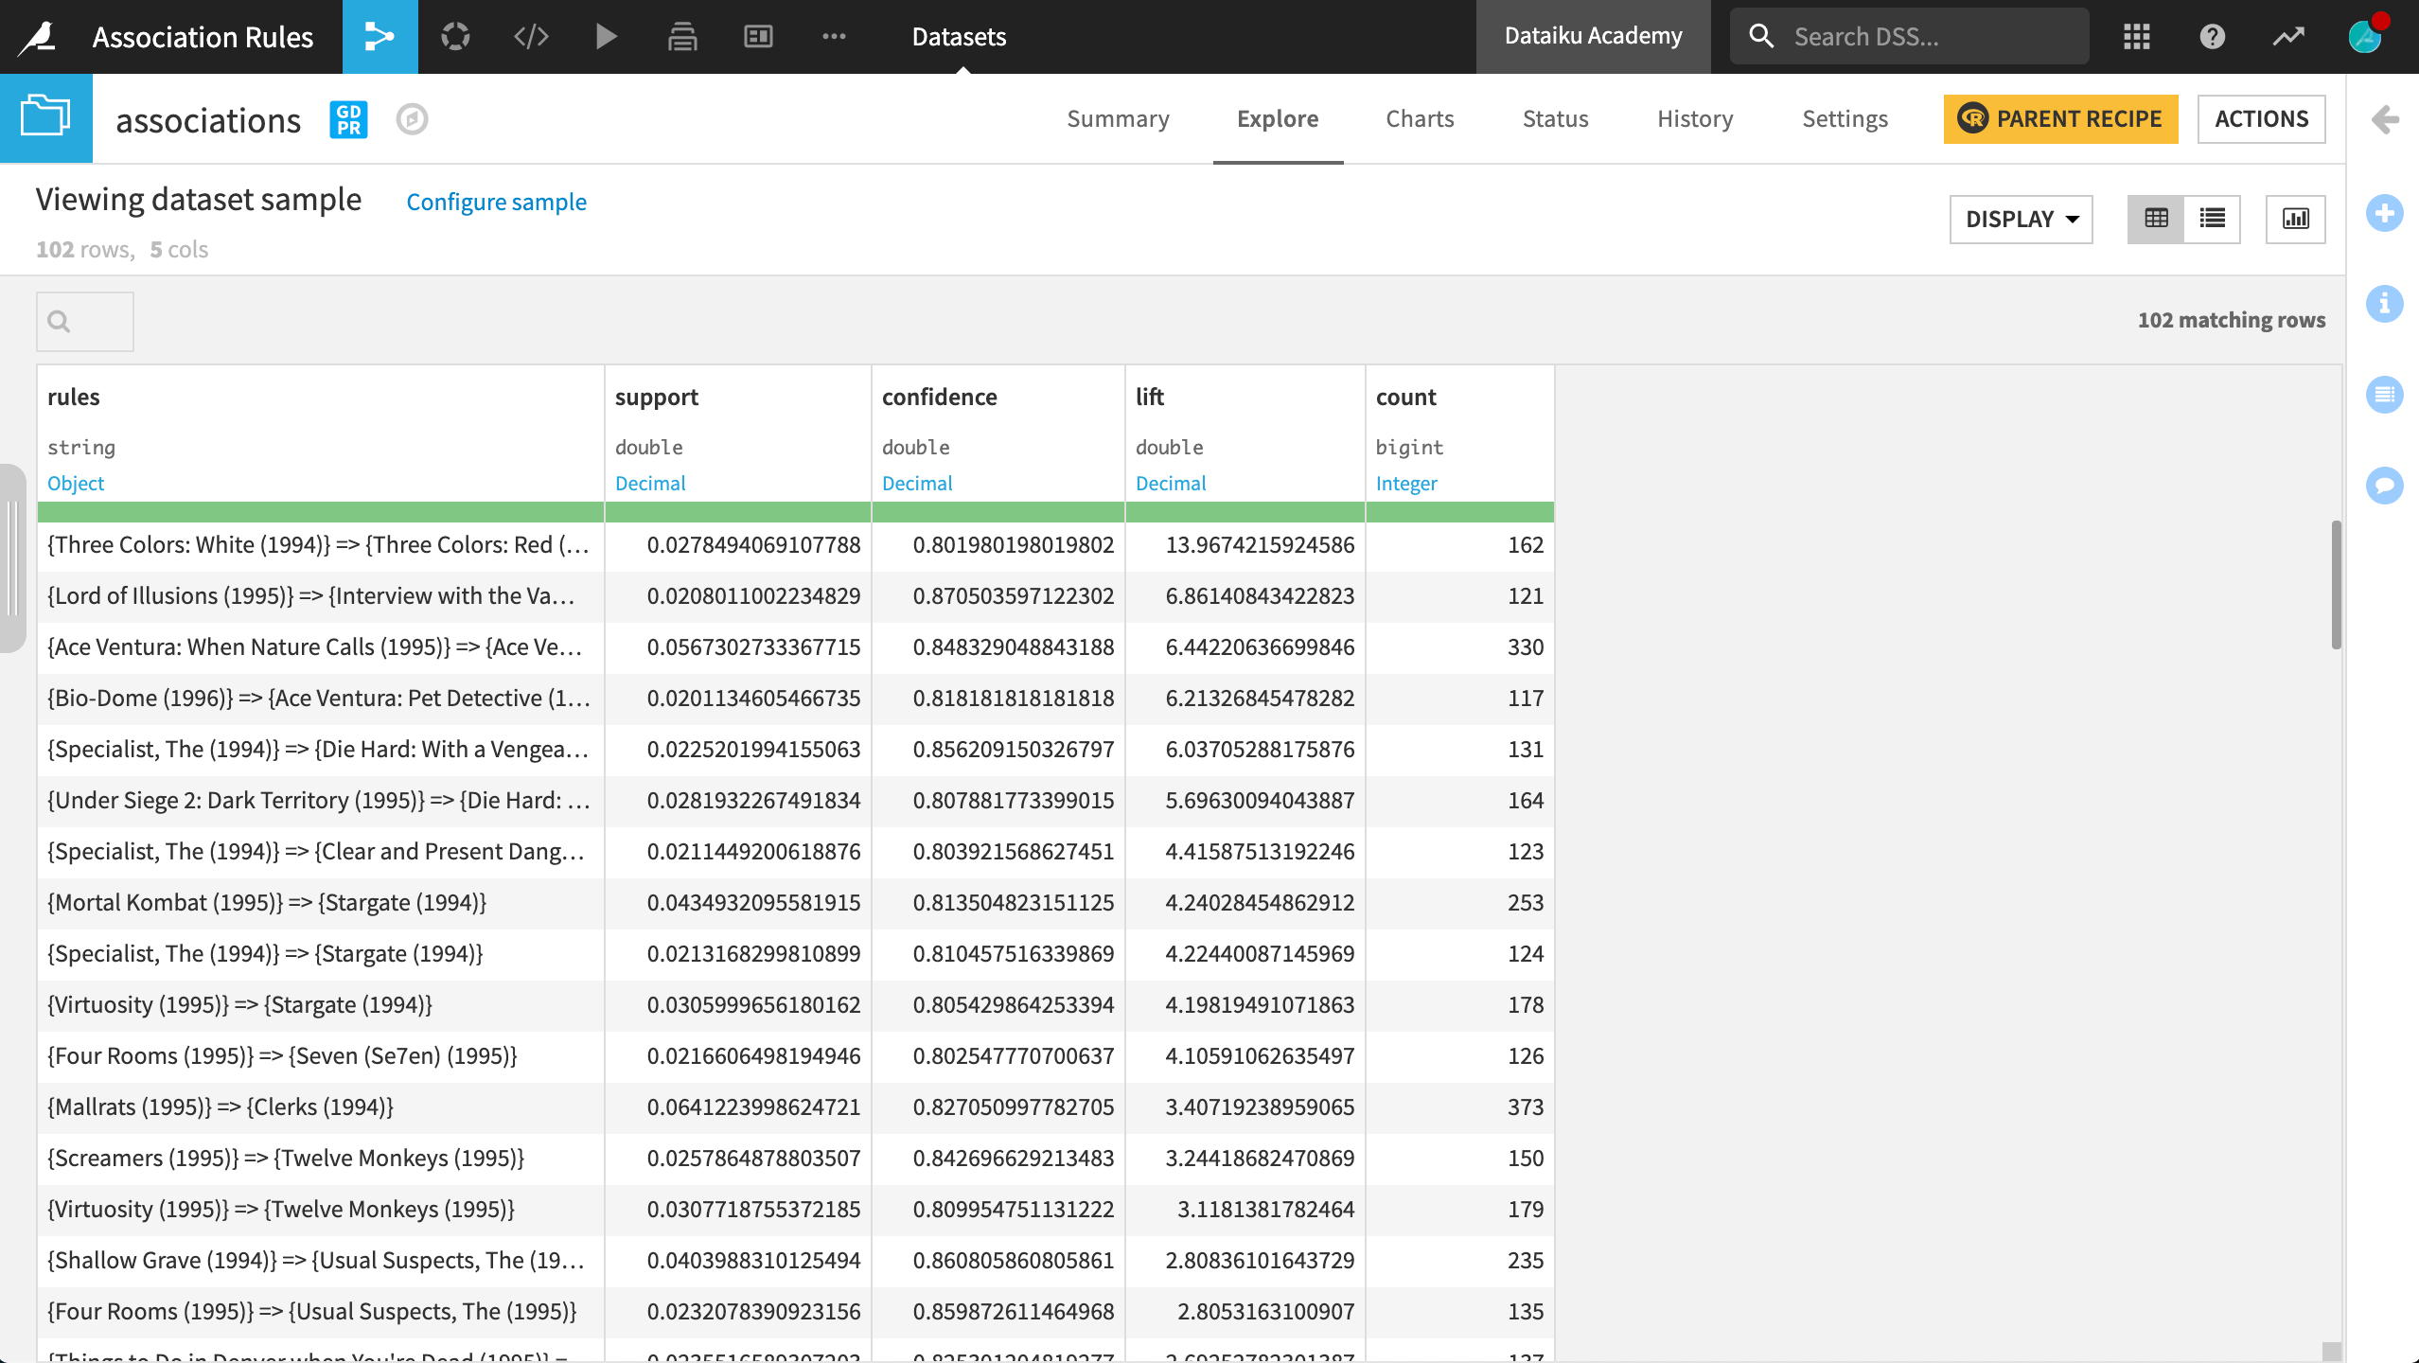Open the rules column header menu
This screenshot has height=1363, width=2419.
point(74,397)
